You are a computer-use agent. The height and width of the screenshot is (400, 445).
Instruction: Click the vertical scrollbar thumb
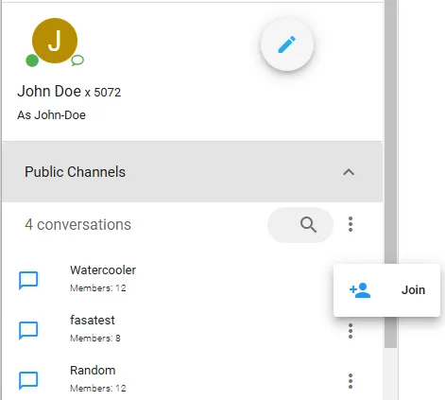point(391,174)
